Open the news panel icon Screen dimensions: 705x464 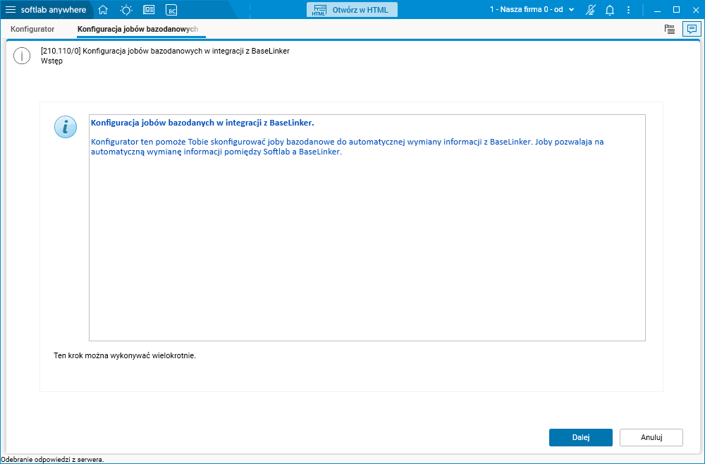click(x=149, y=10)
